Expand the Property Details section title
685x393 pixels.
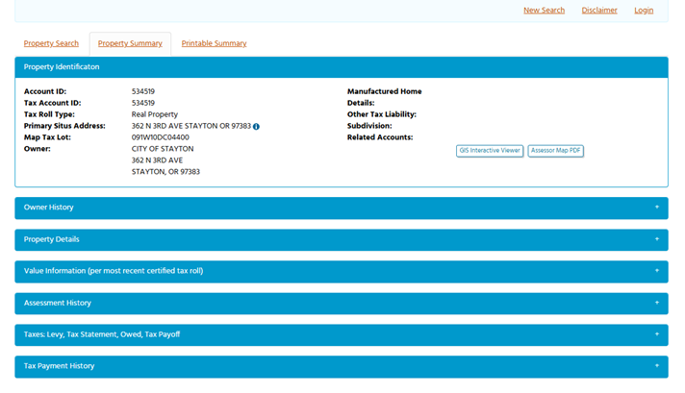click(52, 239)
